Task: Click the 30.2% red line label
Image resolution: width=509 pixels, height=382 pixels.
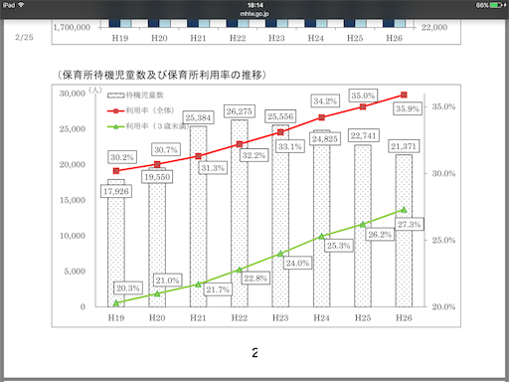Action: coord(122,157)
